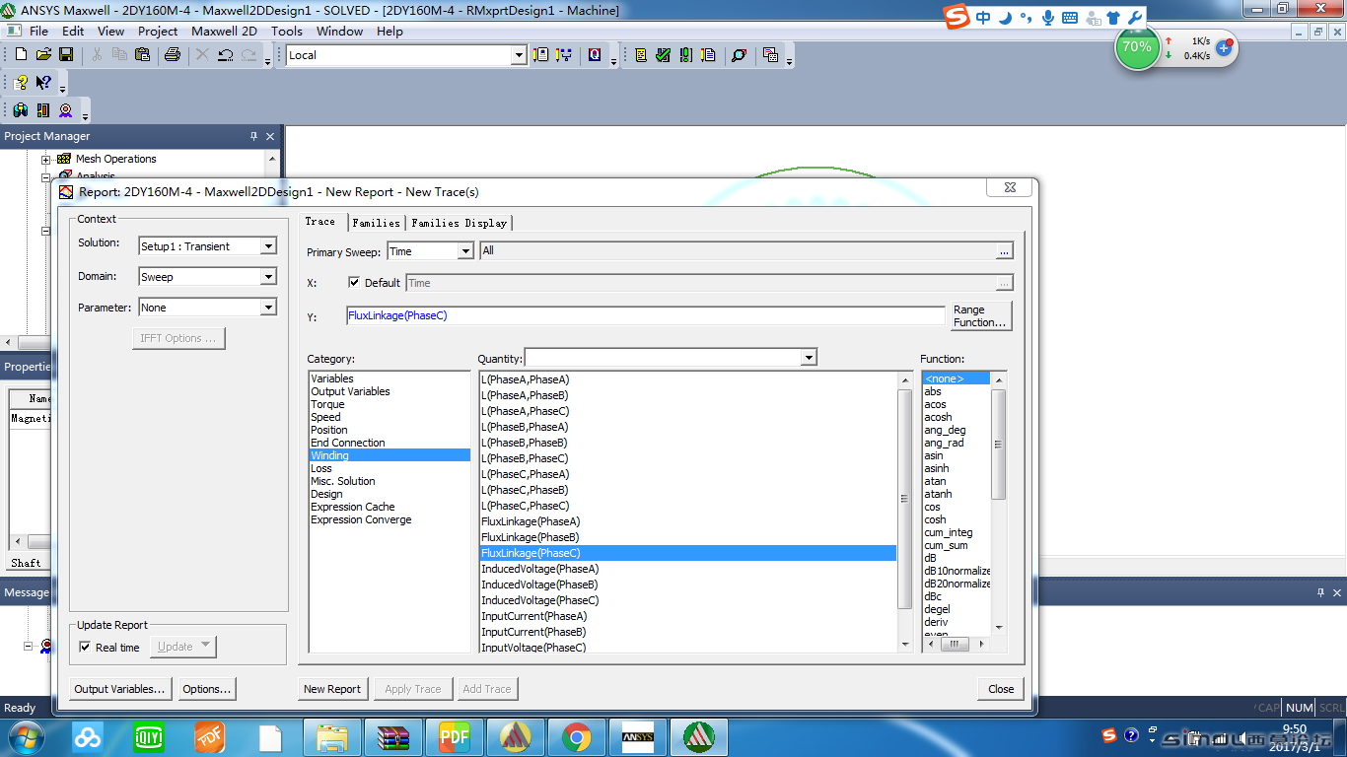Pin the Project Manager panel
The image size is (1347, 757).
tap(253, 136)
